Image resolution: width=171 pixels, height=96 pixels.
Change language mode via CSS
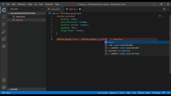pyautogui.click(x=134, y=93)
